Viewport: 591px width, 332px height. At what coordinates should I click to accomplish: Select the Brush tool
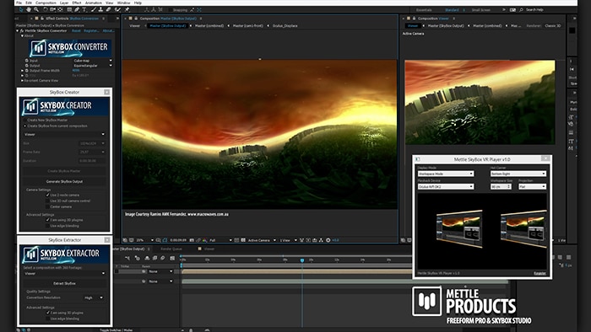tap(94, 10)
